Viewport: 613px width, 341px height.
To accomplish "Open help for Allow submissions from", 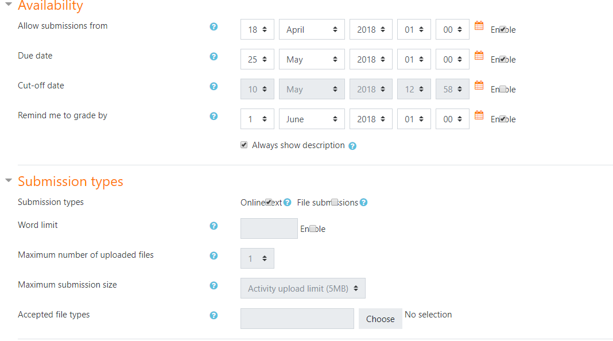I will point(214,26).
